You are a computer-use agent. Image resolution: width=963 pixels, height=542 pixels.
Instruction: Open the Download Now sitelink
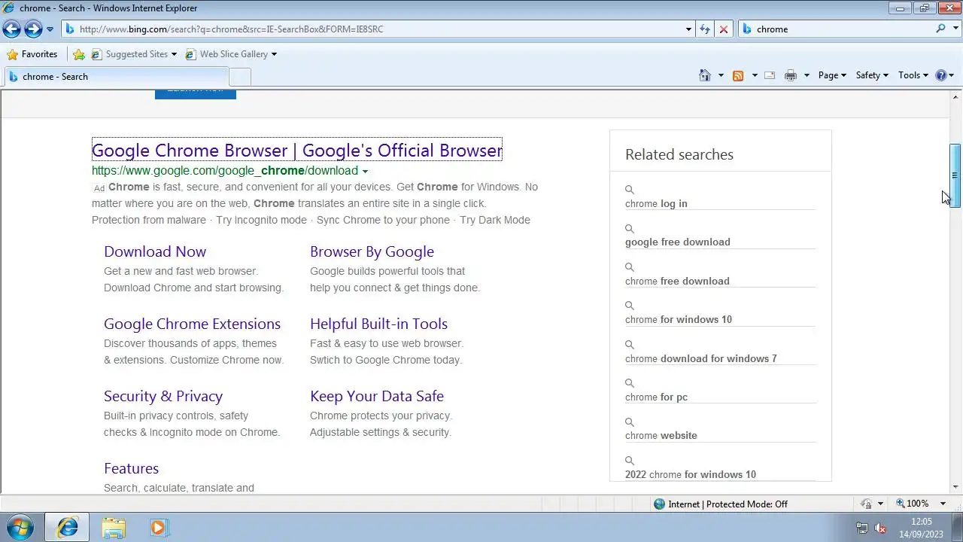155,251
